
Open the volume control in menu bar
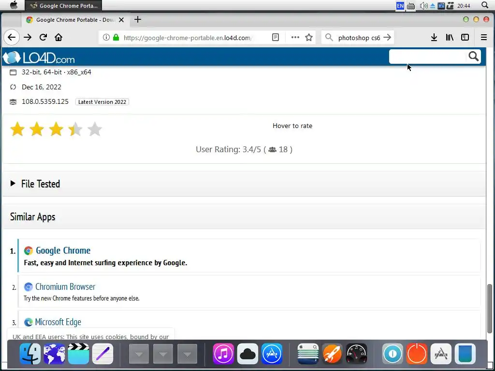point(423,6)
